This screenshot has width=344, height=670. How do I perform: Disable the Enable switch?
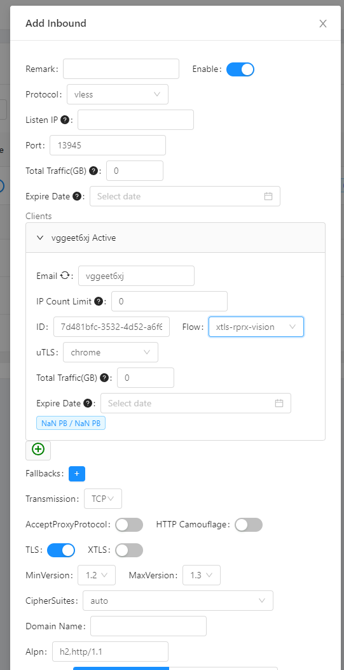point(240,69)
